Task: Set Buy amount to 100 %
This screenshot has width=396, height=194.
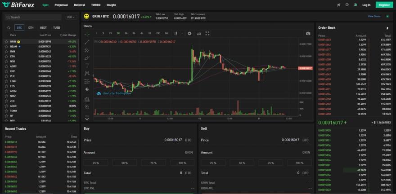Action: 182,163
